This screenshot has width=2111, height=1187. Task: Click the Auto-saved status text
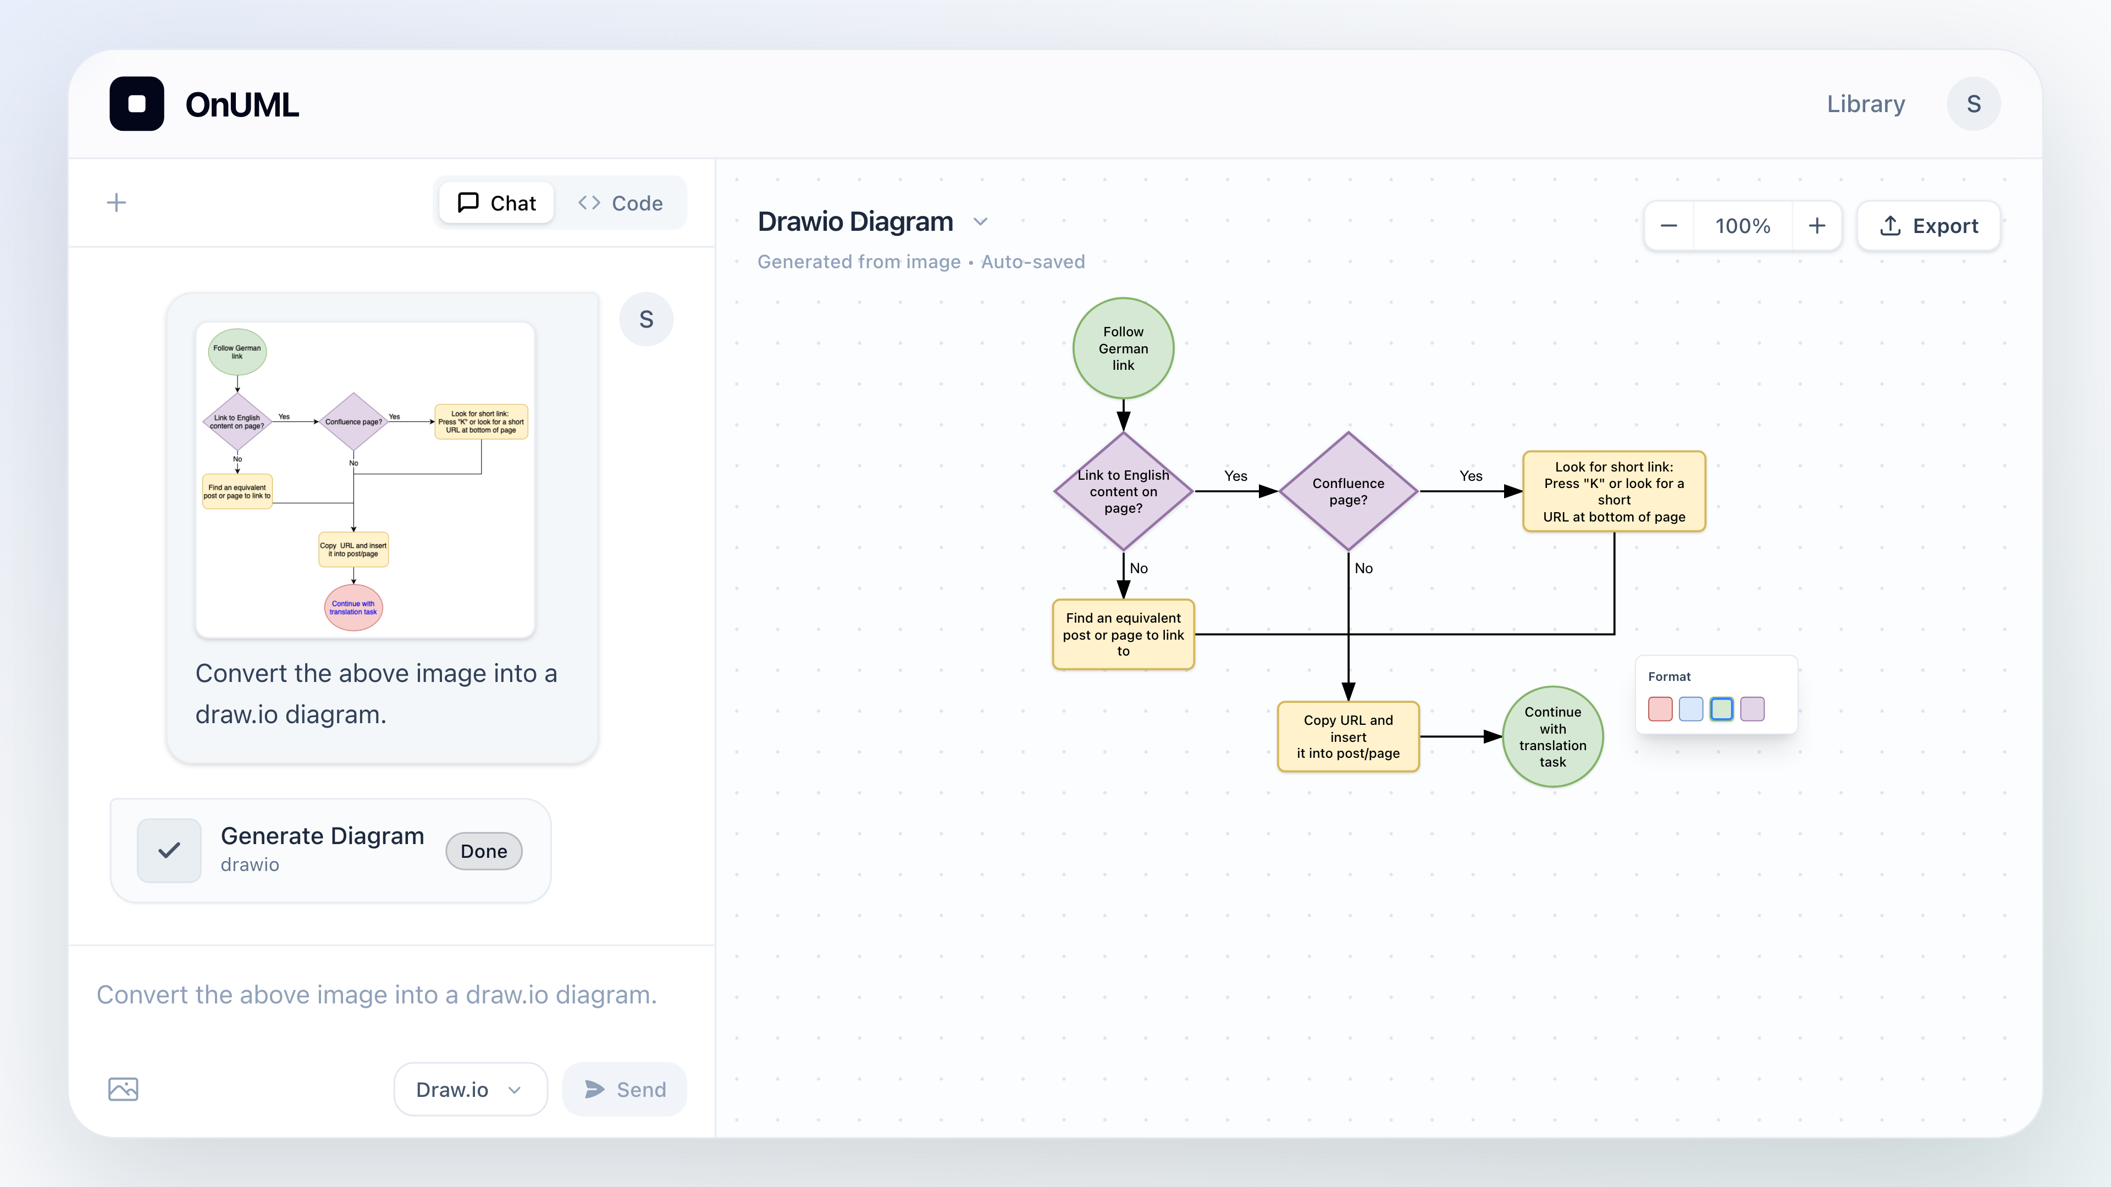pos(1032,262)
